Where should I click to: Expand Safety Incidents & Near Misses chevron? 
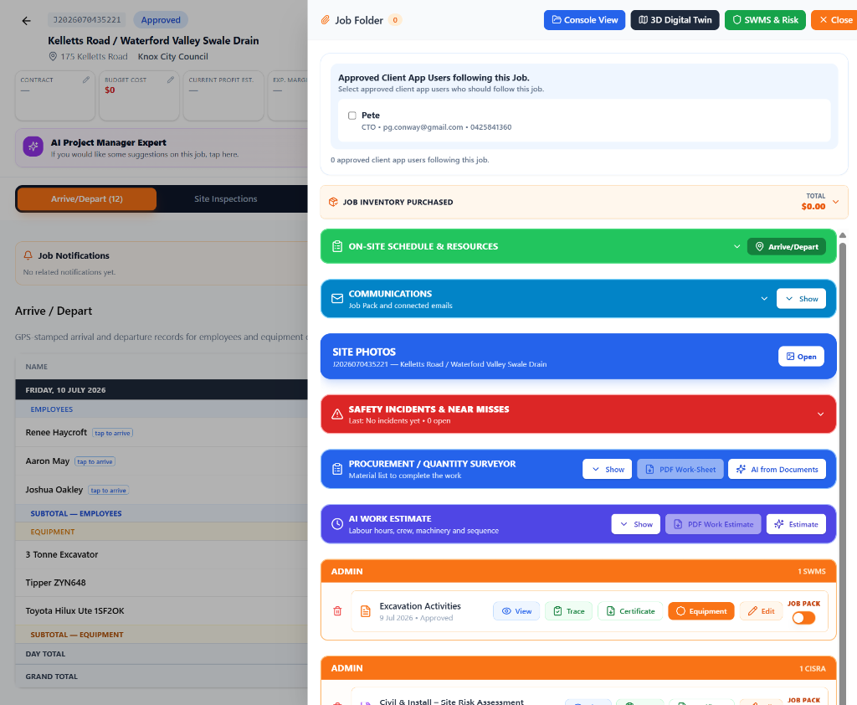pos(820,414)
